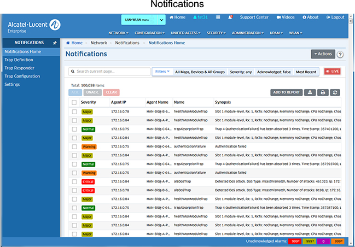Click the Logout link
355x247 pixels.
pos(335,17)
